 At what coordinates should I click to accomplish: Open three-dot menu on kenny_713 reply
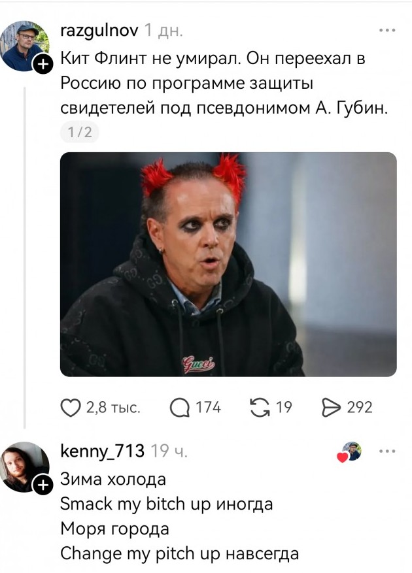tap(387, 451)
